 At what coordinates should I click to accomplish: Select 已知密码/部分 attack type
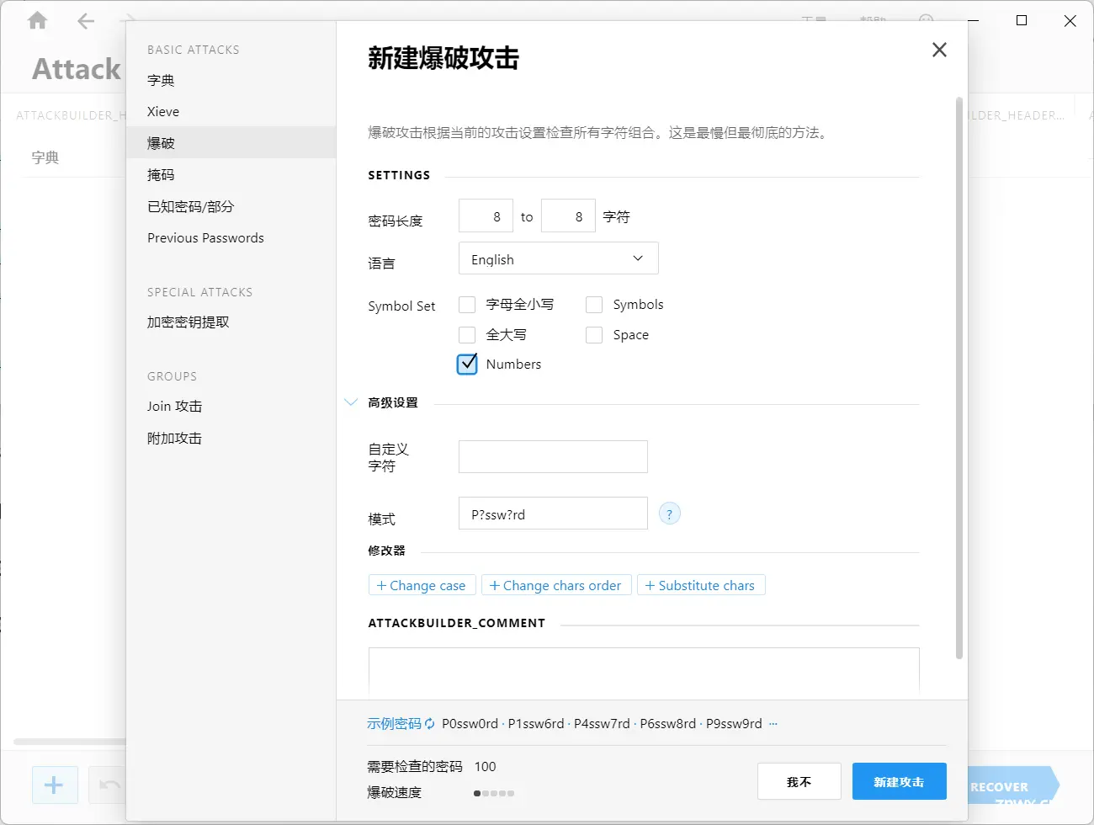click(231, 206)
